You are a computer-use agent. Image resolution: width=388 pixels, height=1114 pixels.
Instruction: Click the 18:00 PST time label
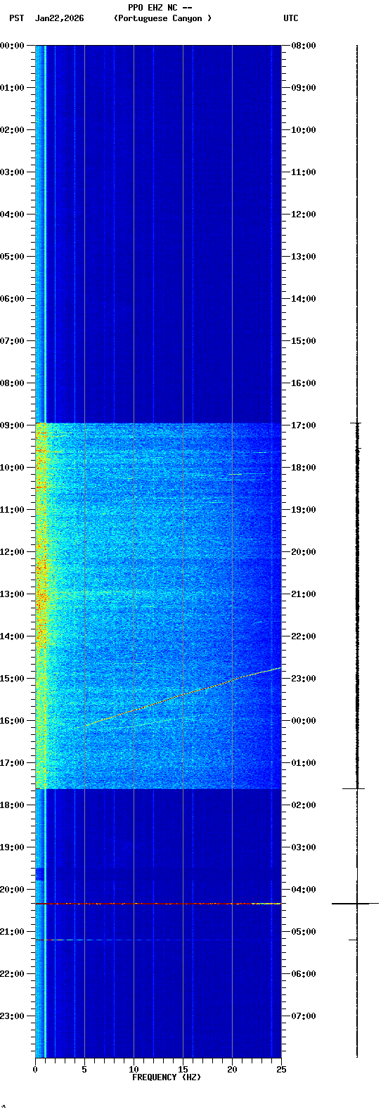[12, 805]
